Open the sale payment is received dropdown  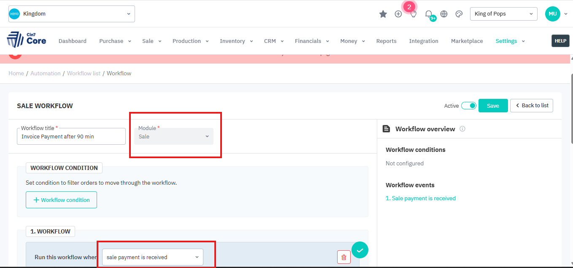click(152, 257)
